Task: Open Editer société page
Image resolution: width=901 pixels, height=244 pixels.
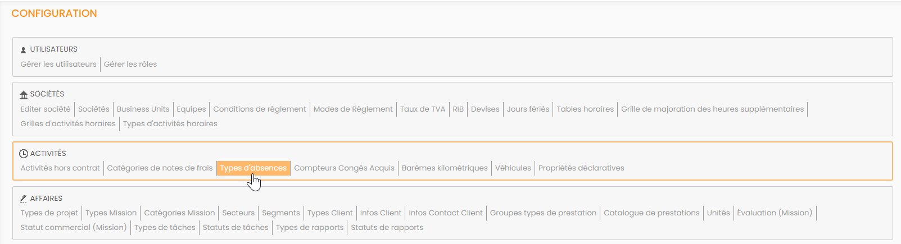Action: click(x=46, y=109)
